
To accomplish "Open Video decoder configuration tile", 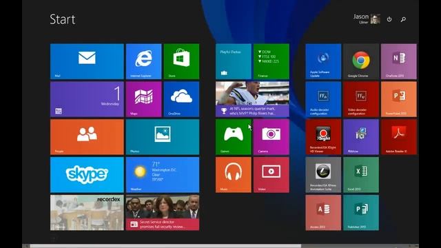I will [361, 99].
